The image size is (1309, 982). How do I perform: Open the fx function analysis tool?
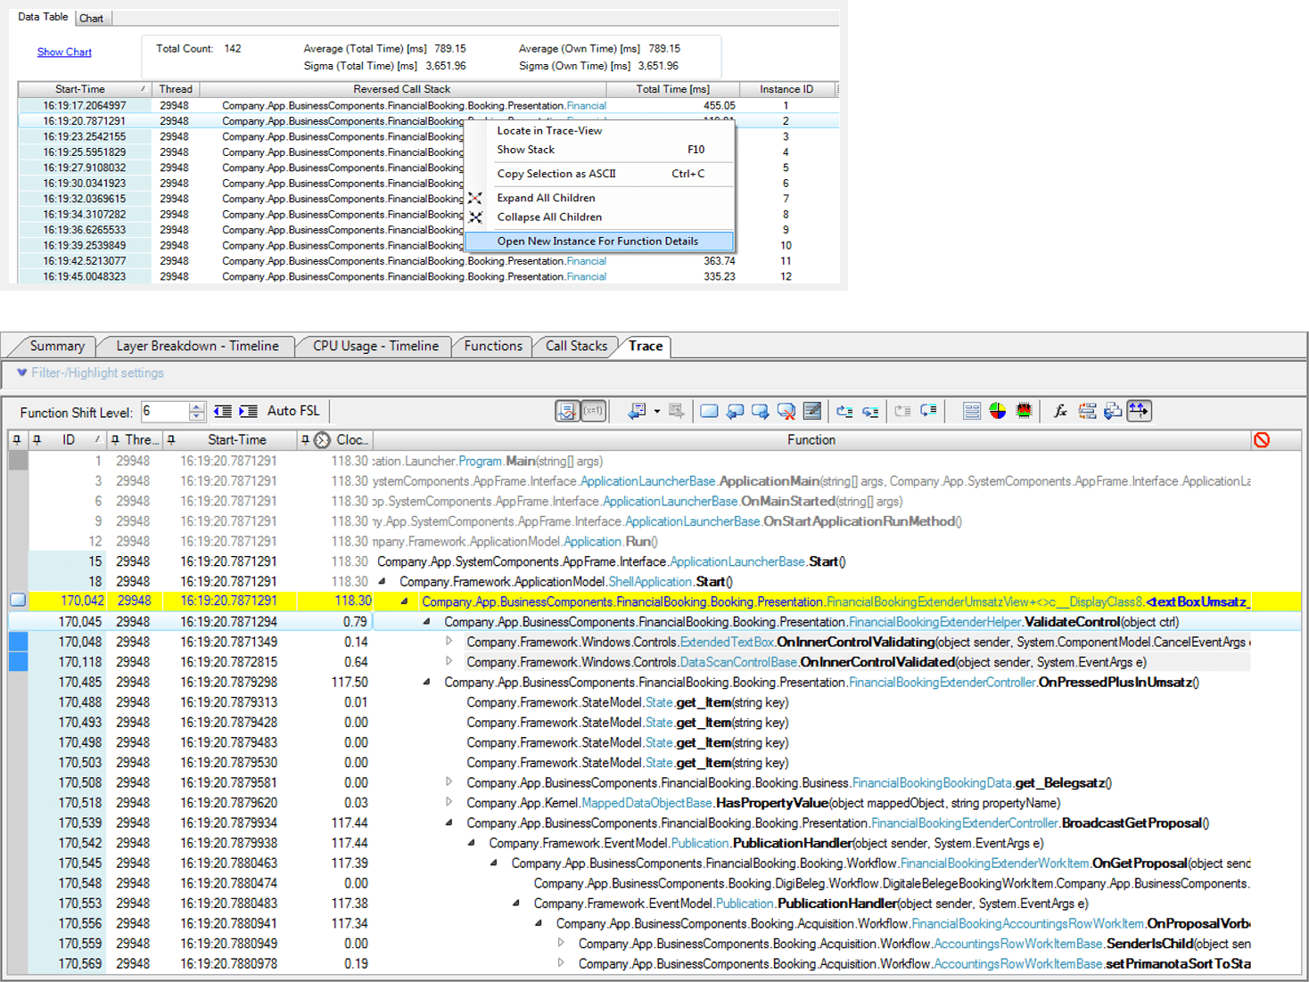(1061, 411)
